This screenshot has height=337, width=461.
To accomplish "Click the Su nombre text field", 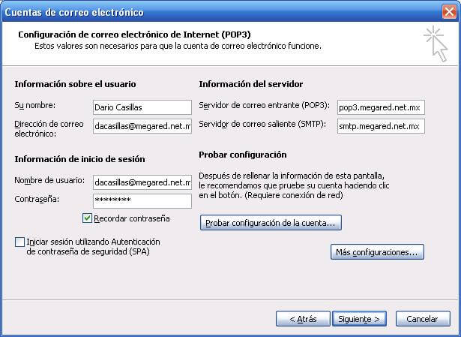I will (x=142, y=107).
